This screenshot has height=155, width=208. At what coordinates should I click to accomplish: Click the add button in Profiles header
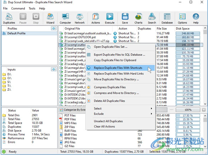tap(54, 28)
